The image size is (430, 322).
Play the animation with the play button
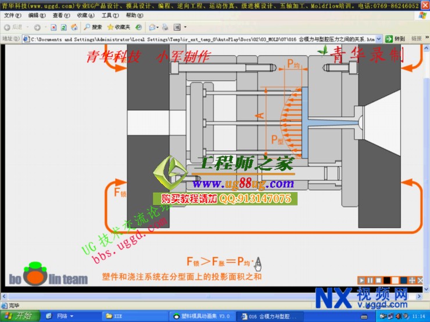(361, 280)
